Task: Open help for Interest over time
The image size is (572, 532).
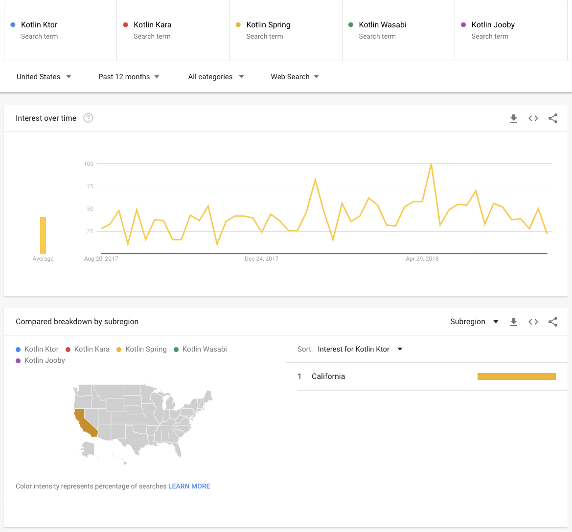Action: point(88,118)
